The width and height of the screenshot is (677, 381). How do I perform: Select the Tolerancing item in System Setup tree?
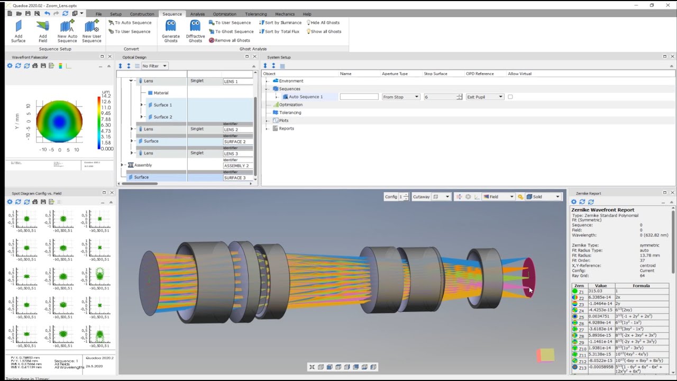(287, 113)
